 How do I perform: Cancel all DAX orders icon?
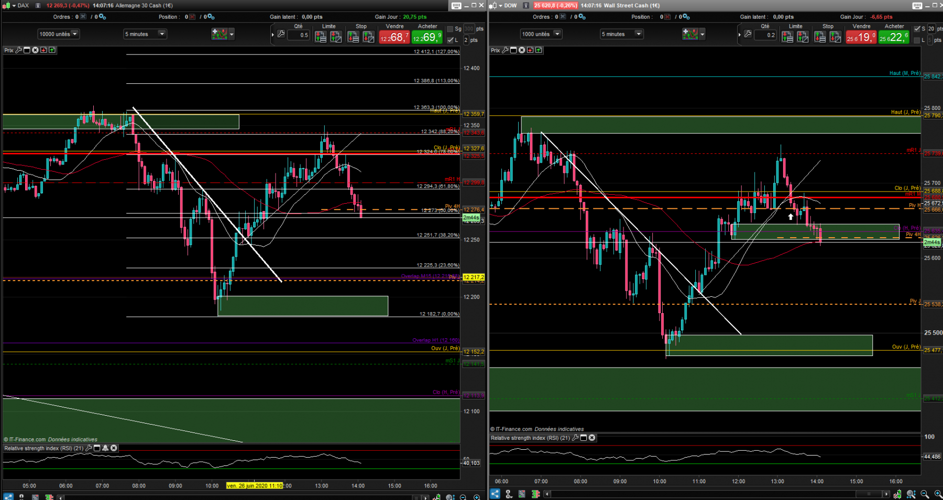(x=83, y=17)
